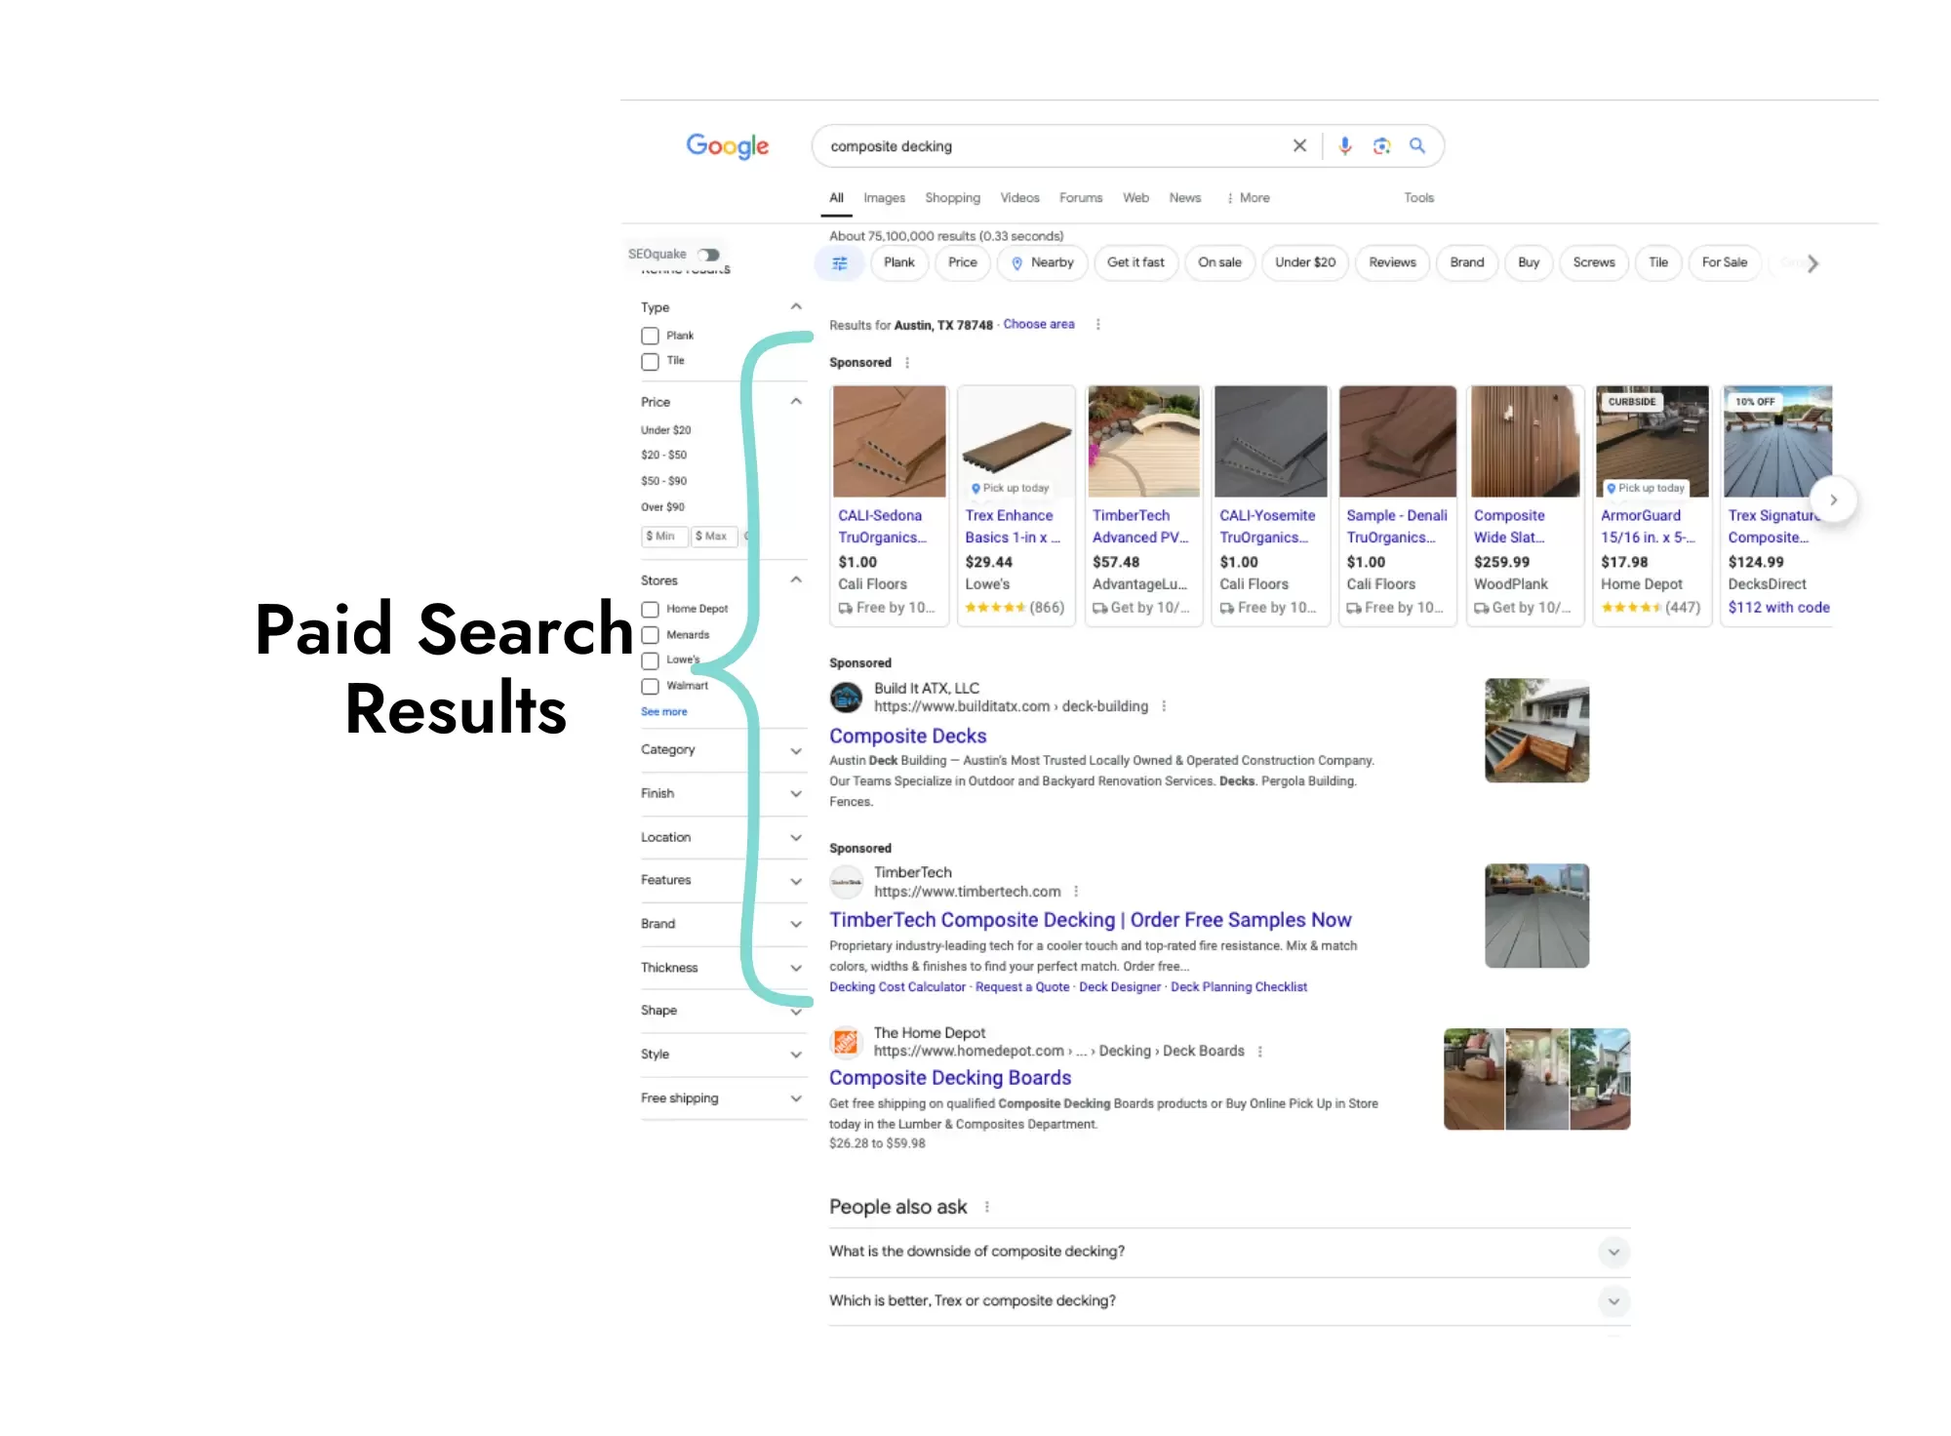Image resolution: width=1951 pixels, height=1436 pixels.
Task: Click The Home Depot site favicon
Action: pos(846,1042)
